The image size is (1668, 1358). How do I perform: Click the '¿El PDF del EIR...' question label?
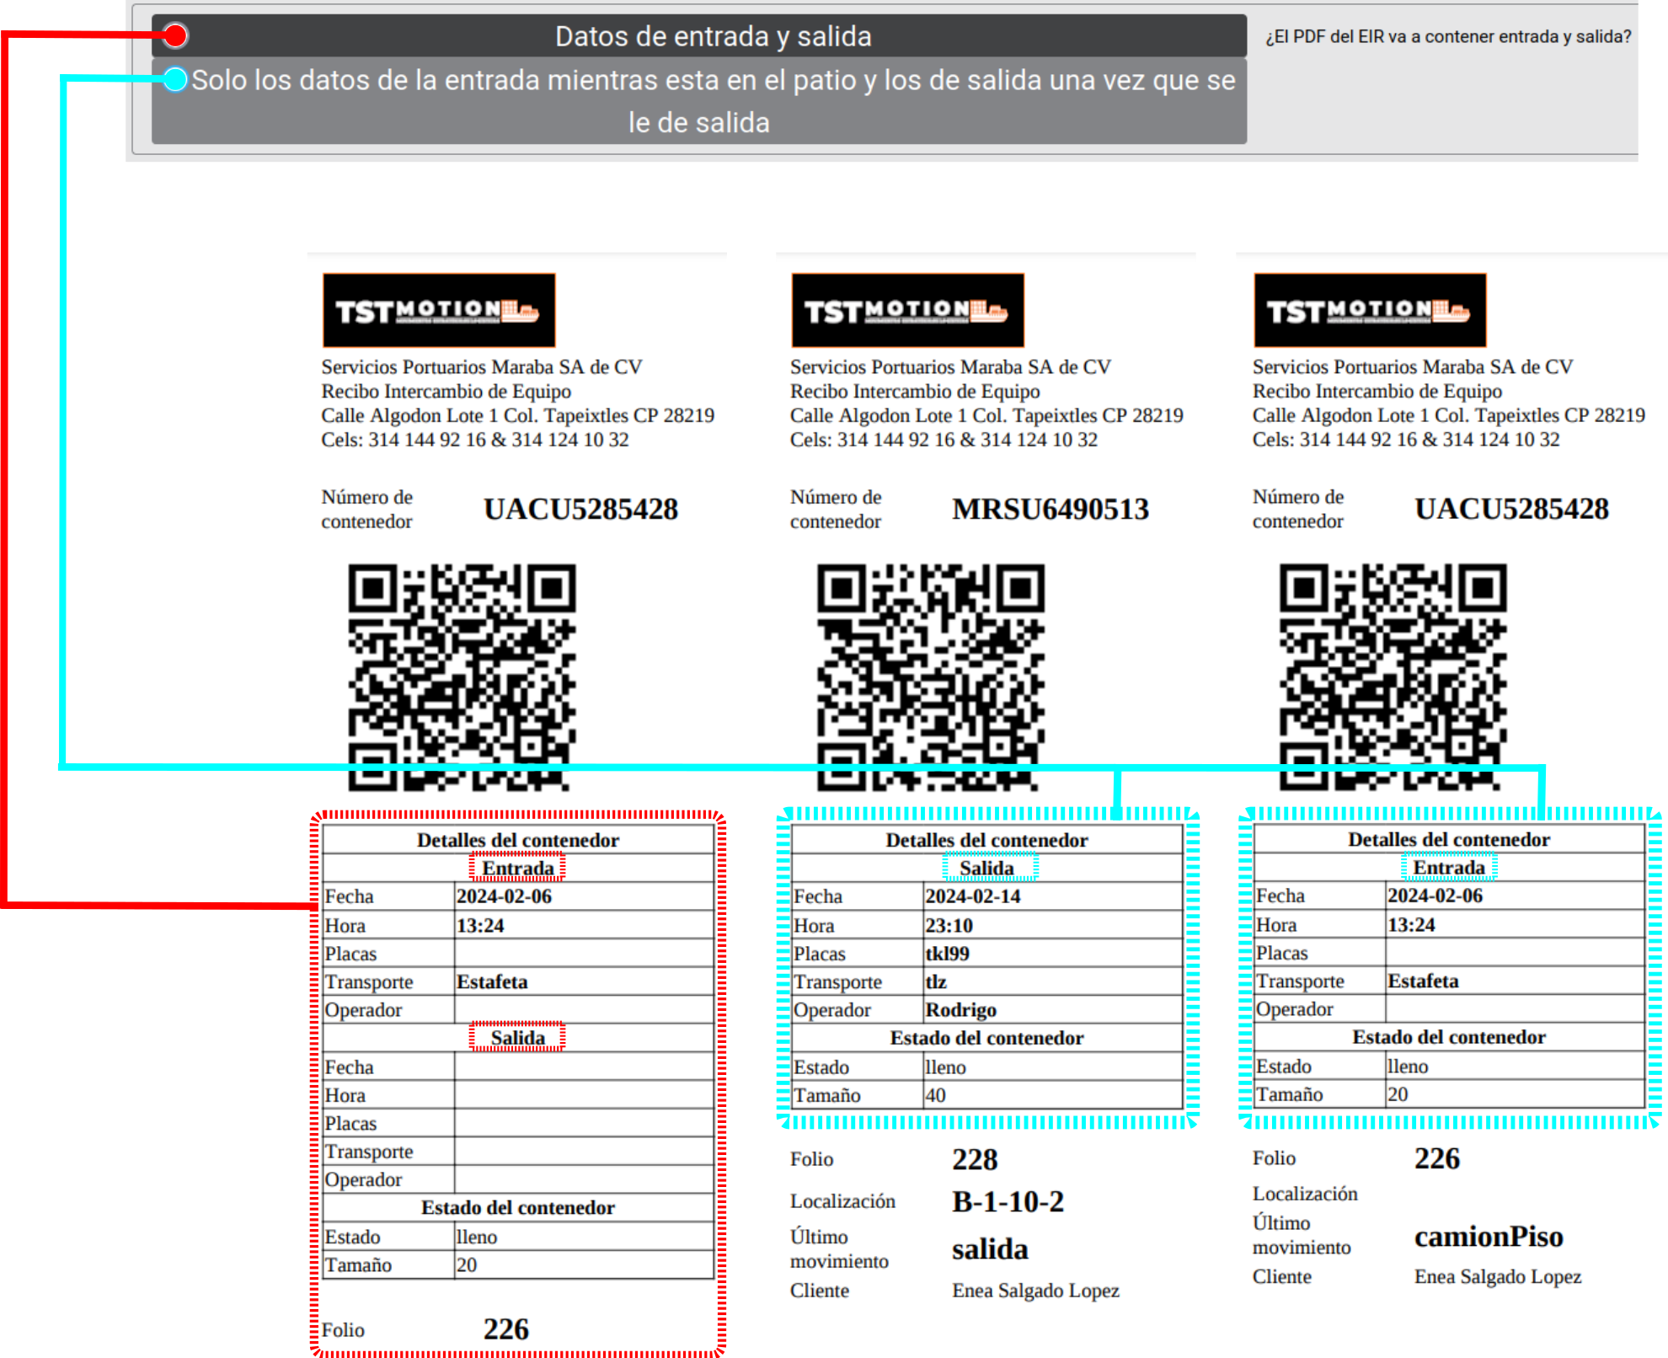click(1447, 36)
